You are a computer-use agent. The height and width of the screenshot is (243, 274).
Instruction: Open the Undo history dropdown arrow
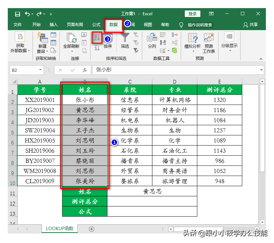pyautogui.click(x=32, y=14)
